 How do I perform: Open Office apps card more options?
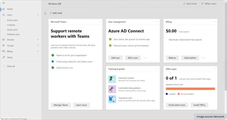pyautogui.click(x=215, y=69)
